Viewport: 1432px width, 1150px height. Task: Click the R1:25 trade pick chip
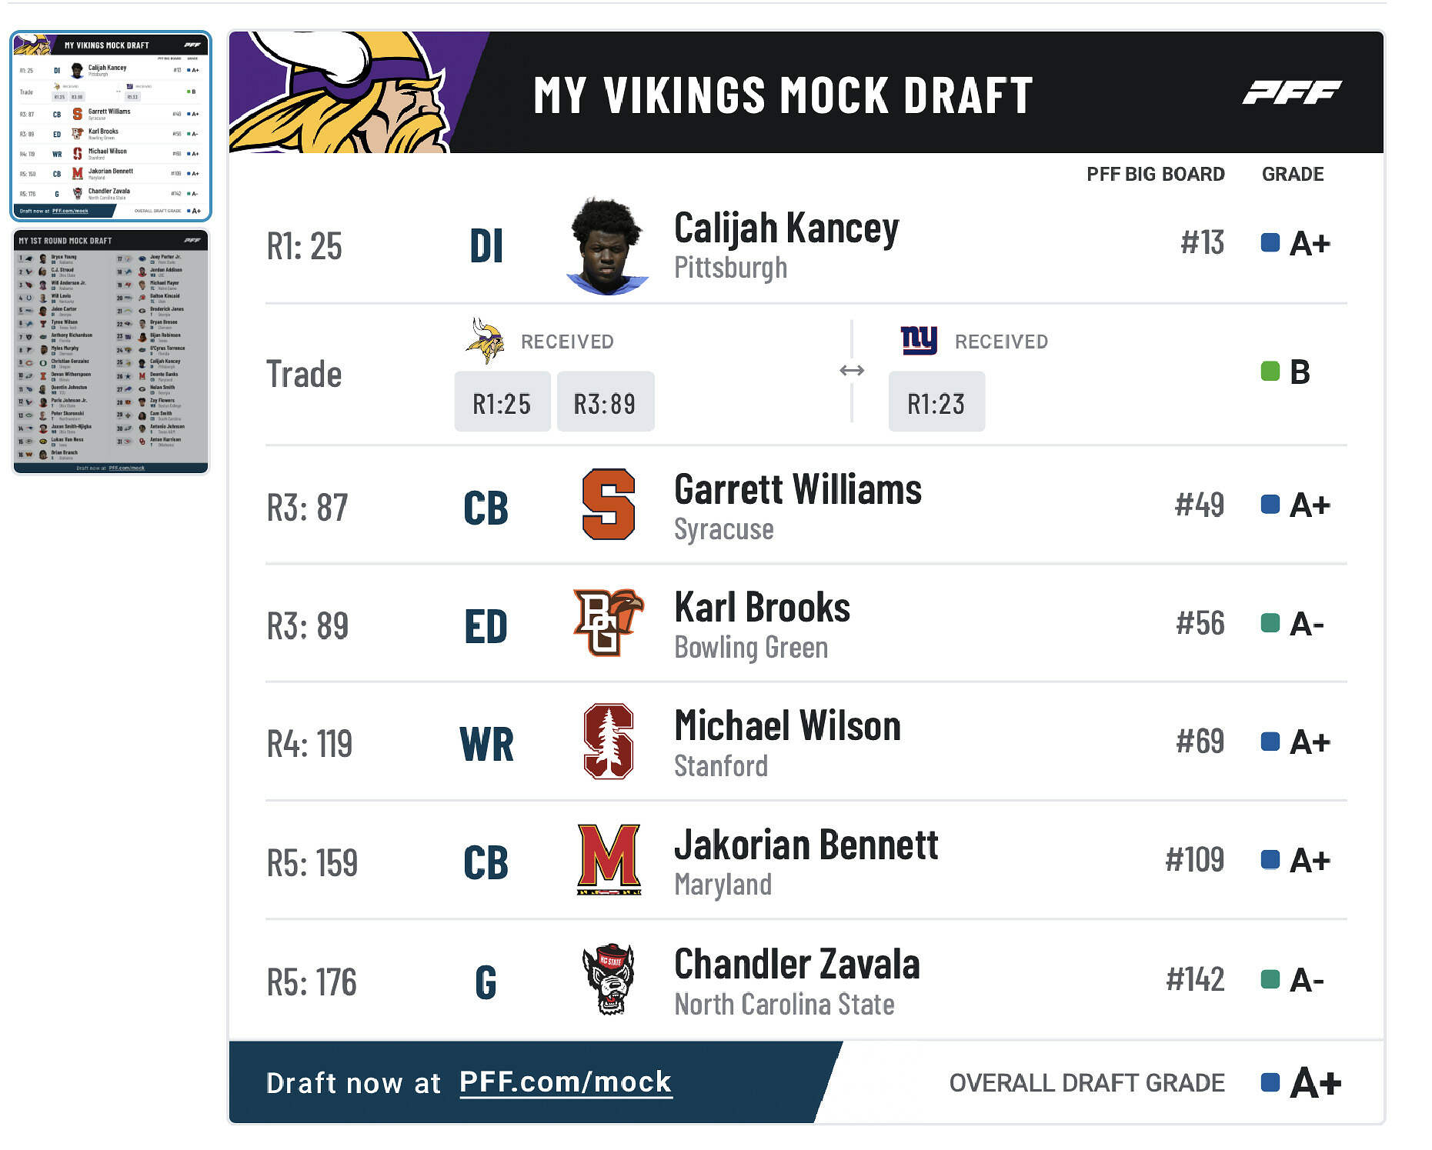[x=502, y=402]
